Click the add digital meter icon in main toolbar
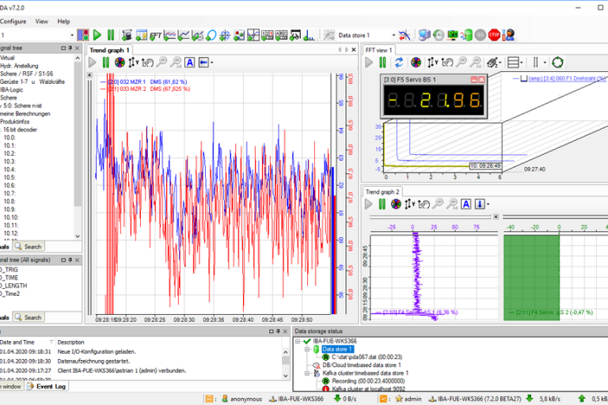This screenshot has width=608, height=405. tap(267, 36)
